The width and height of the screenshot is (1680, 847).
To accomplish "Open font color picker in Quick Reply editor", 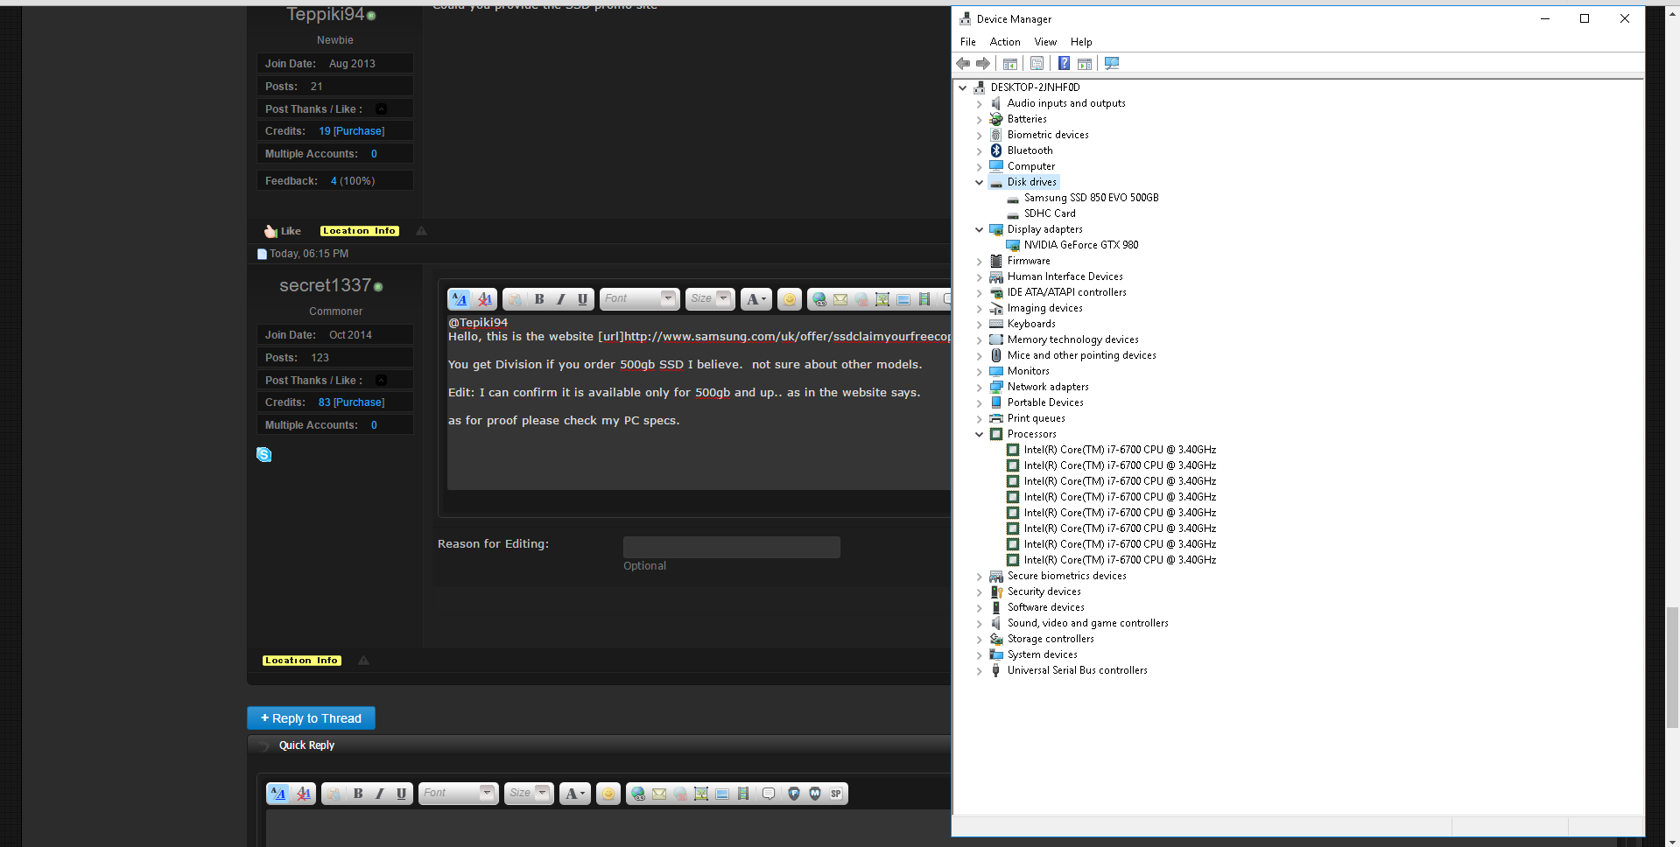I will 574,794.
